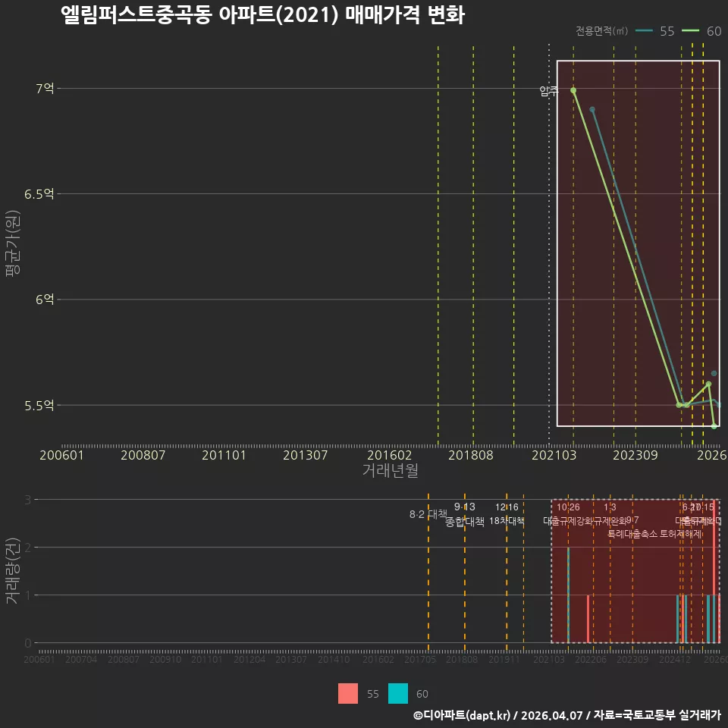The width and height of the screenshot is (728, 728).
Task: Select the 55 line swatch in top legend
Action: pyautogui.click(x=644, y=30)
